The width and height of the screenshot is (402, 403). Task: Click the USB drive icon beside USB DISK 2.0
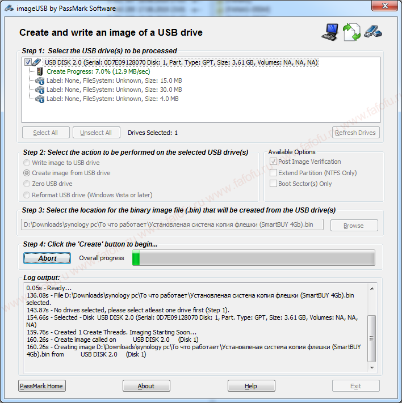tap(36, 62)
